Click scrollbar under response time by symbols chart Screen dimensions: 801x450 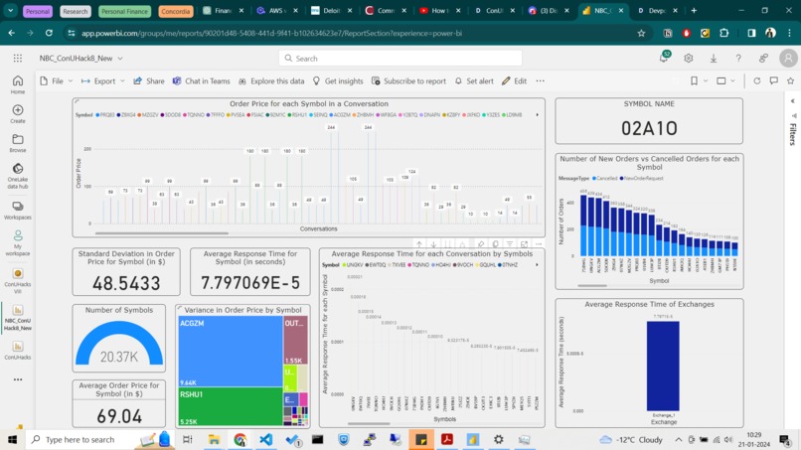[369, 423]
